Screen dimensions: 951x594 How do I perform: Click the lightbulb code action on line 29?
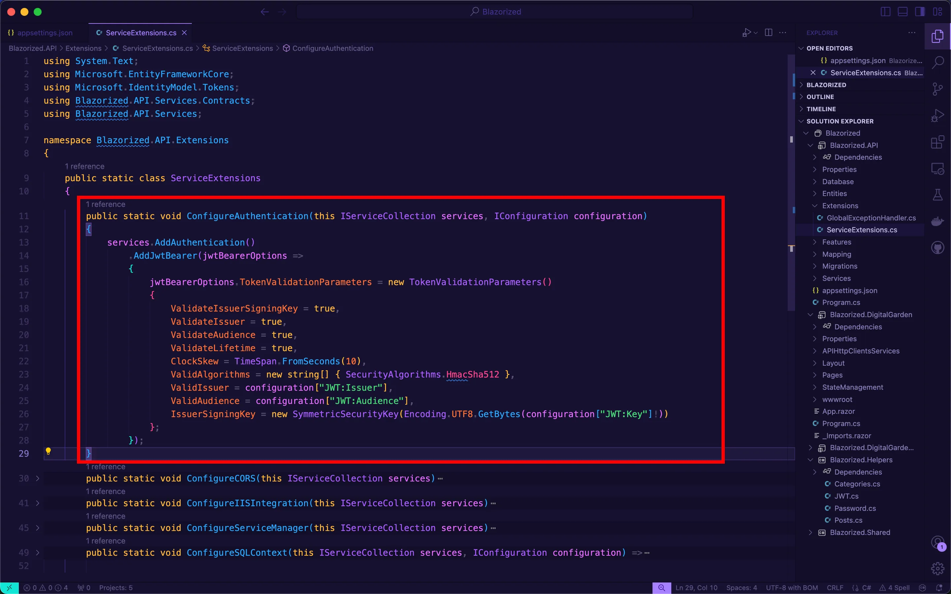(x=48, y=451)
